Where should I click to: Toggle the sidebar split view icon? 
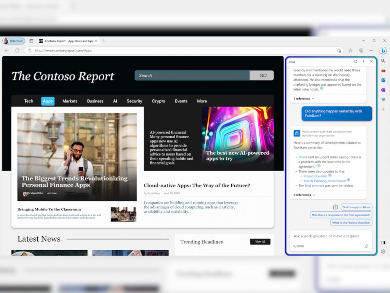[x=383, y=243]
